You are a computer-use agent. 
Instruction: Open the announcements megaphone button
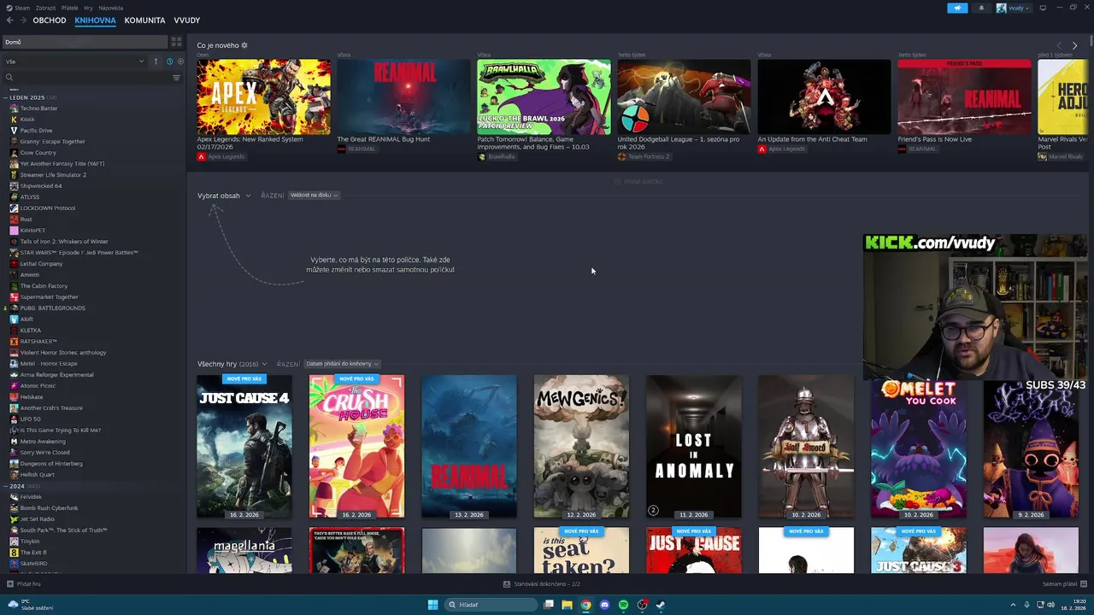pyautogui.click(x=957, y=8)
